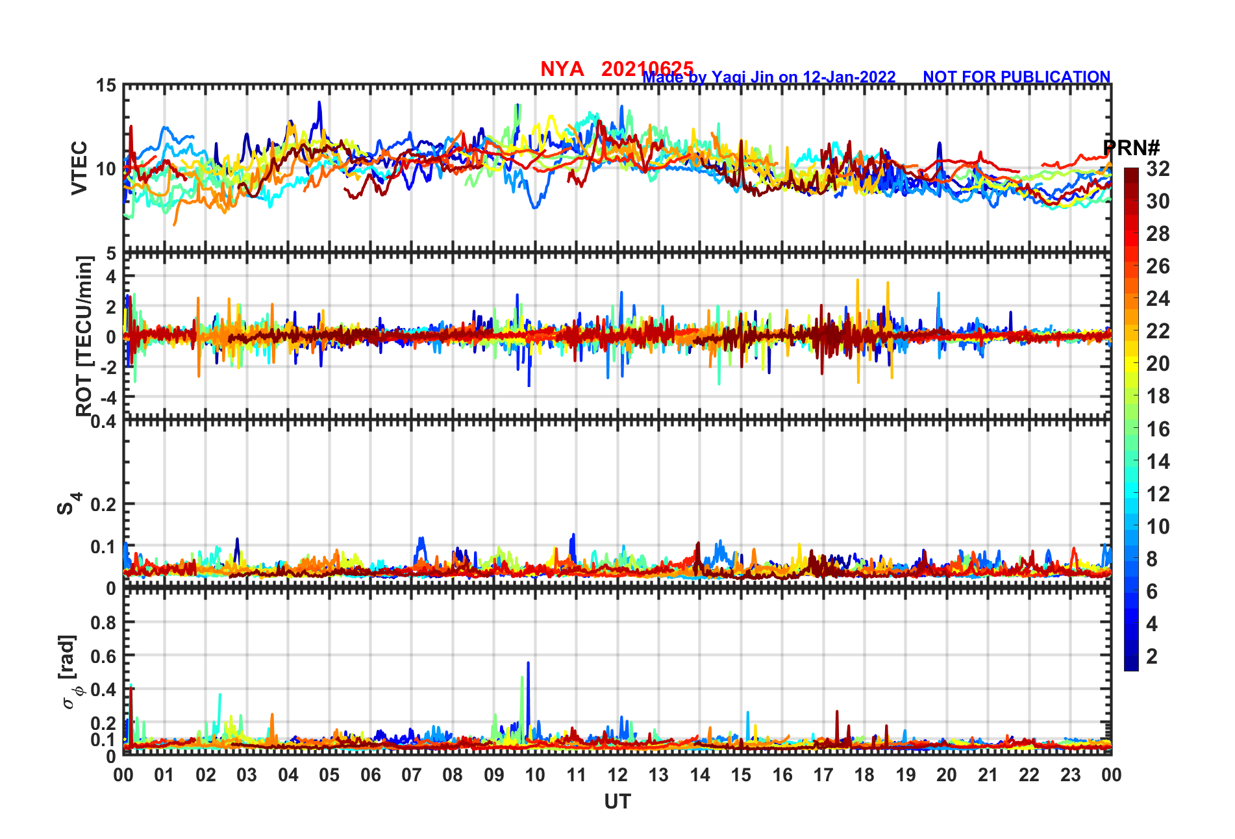1235x839 pixels.
Task: Select colorbar label 30
Action: click(1158, 201)
